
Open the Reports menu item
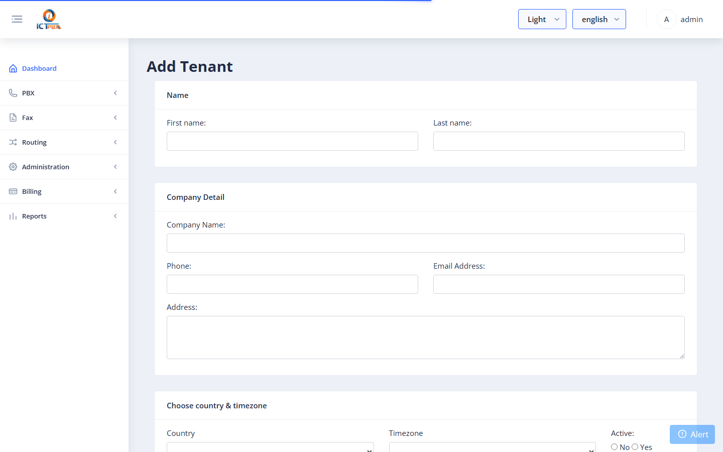pyautogui.click(x=64, y=216)
